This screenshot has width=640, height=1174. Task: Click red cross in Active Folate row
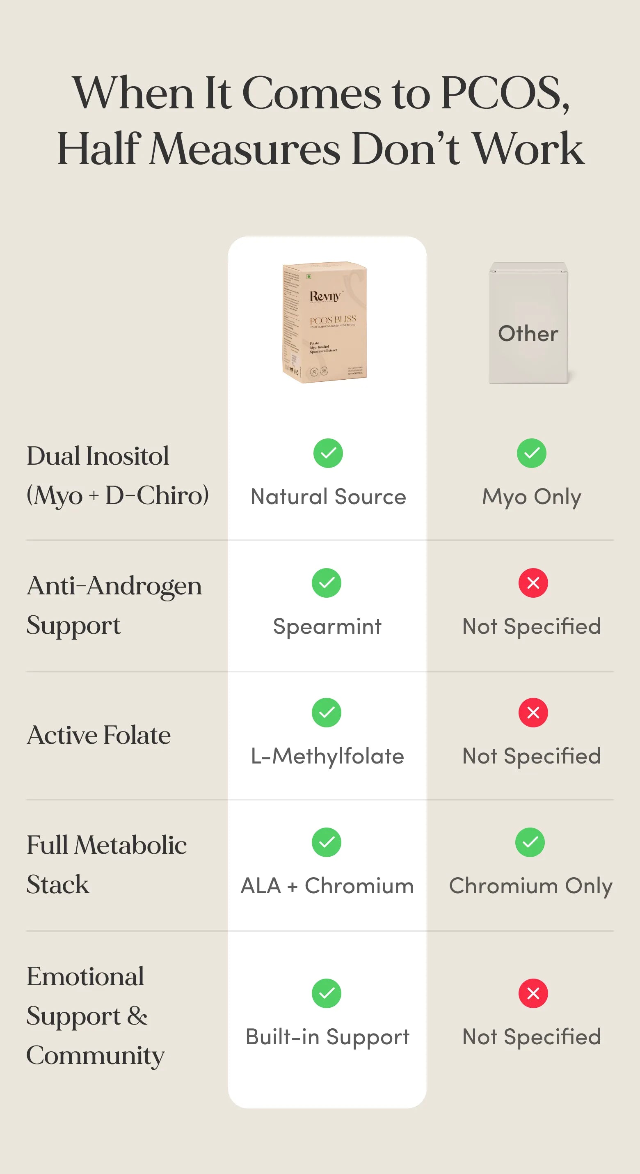coord(533,712)
